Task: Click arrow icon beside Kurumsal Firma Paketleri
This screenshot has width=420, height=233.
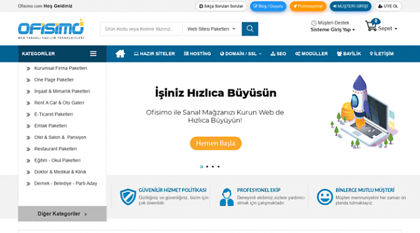Action: click(x=28, y=69)
